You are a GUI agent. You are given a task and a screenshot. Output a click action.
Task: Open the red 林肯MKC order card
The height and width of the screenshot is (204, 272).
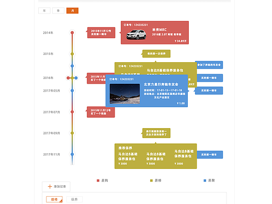pyautogui.click(x=155, y=32)
